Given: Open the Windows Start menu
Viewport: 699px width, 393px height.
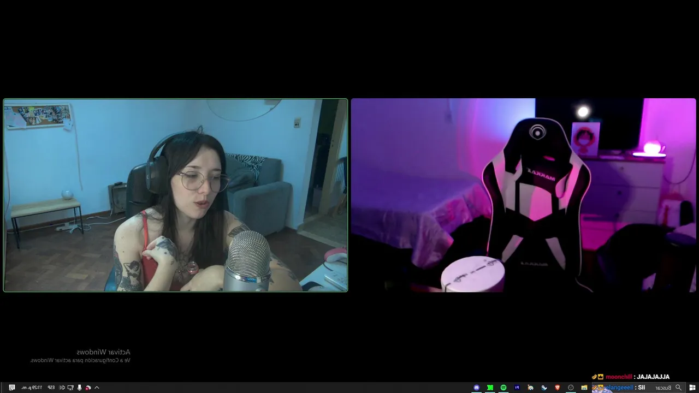Looking at the screenshot, I should pyautogui.click(x=692, y=388).
